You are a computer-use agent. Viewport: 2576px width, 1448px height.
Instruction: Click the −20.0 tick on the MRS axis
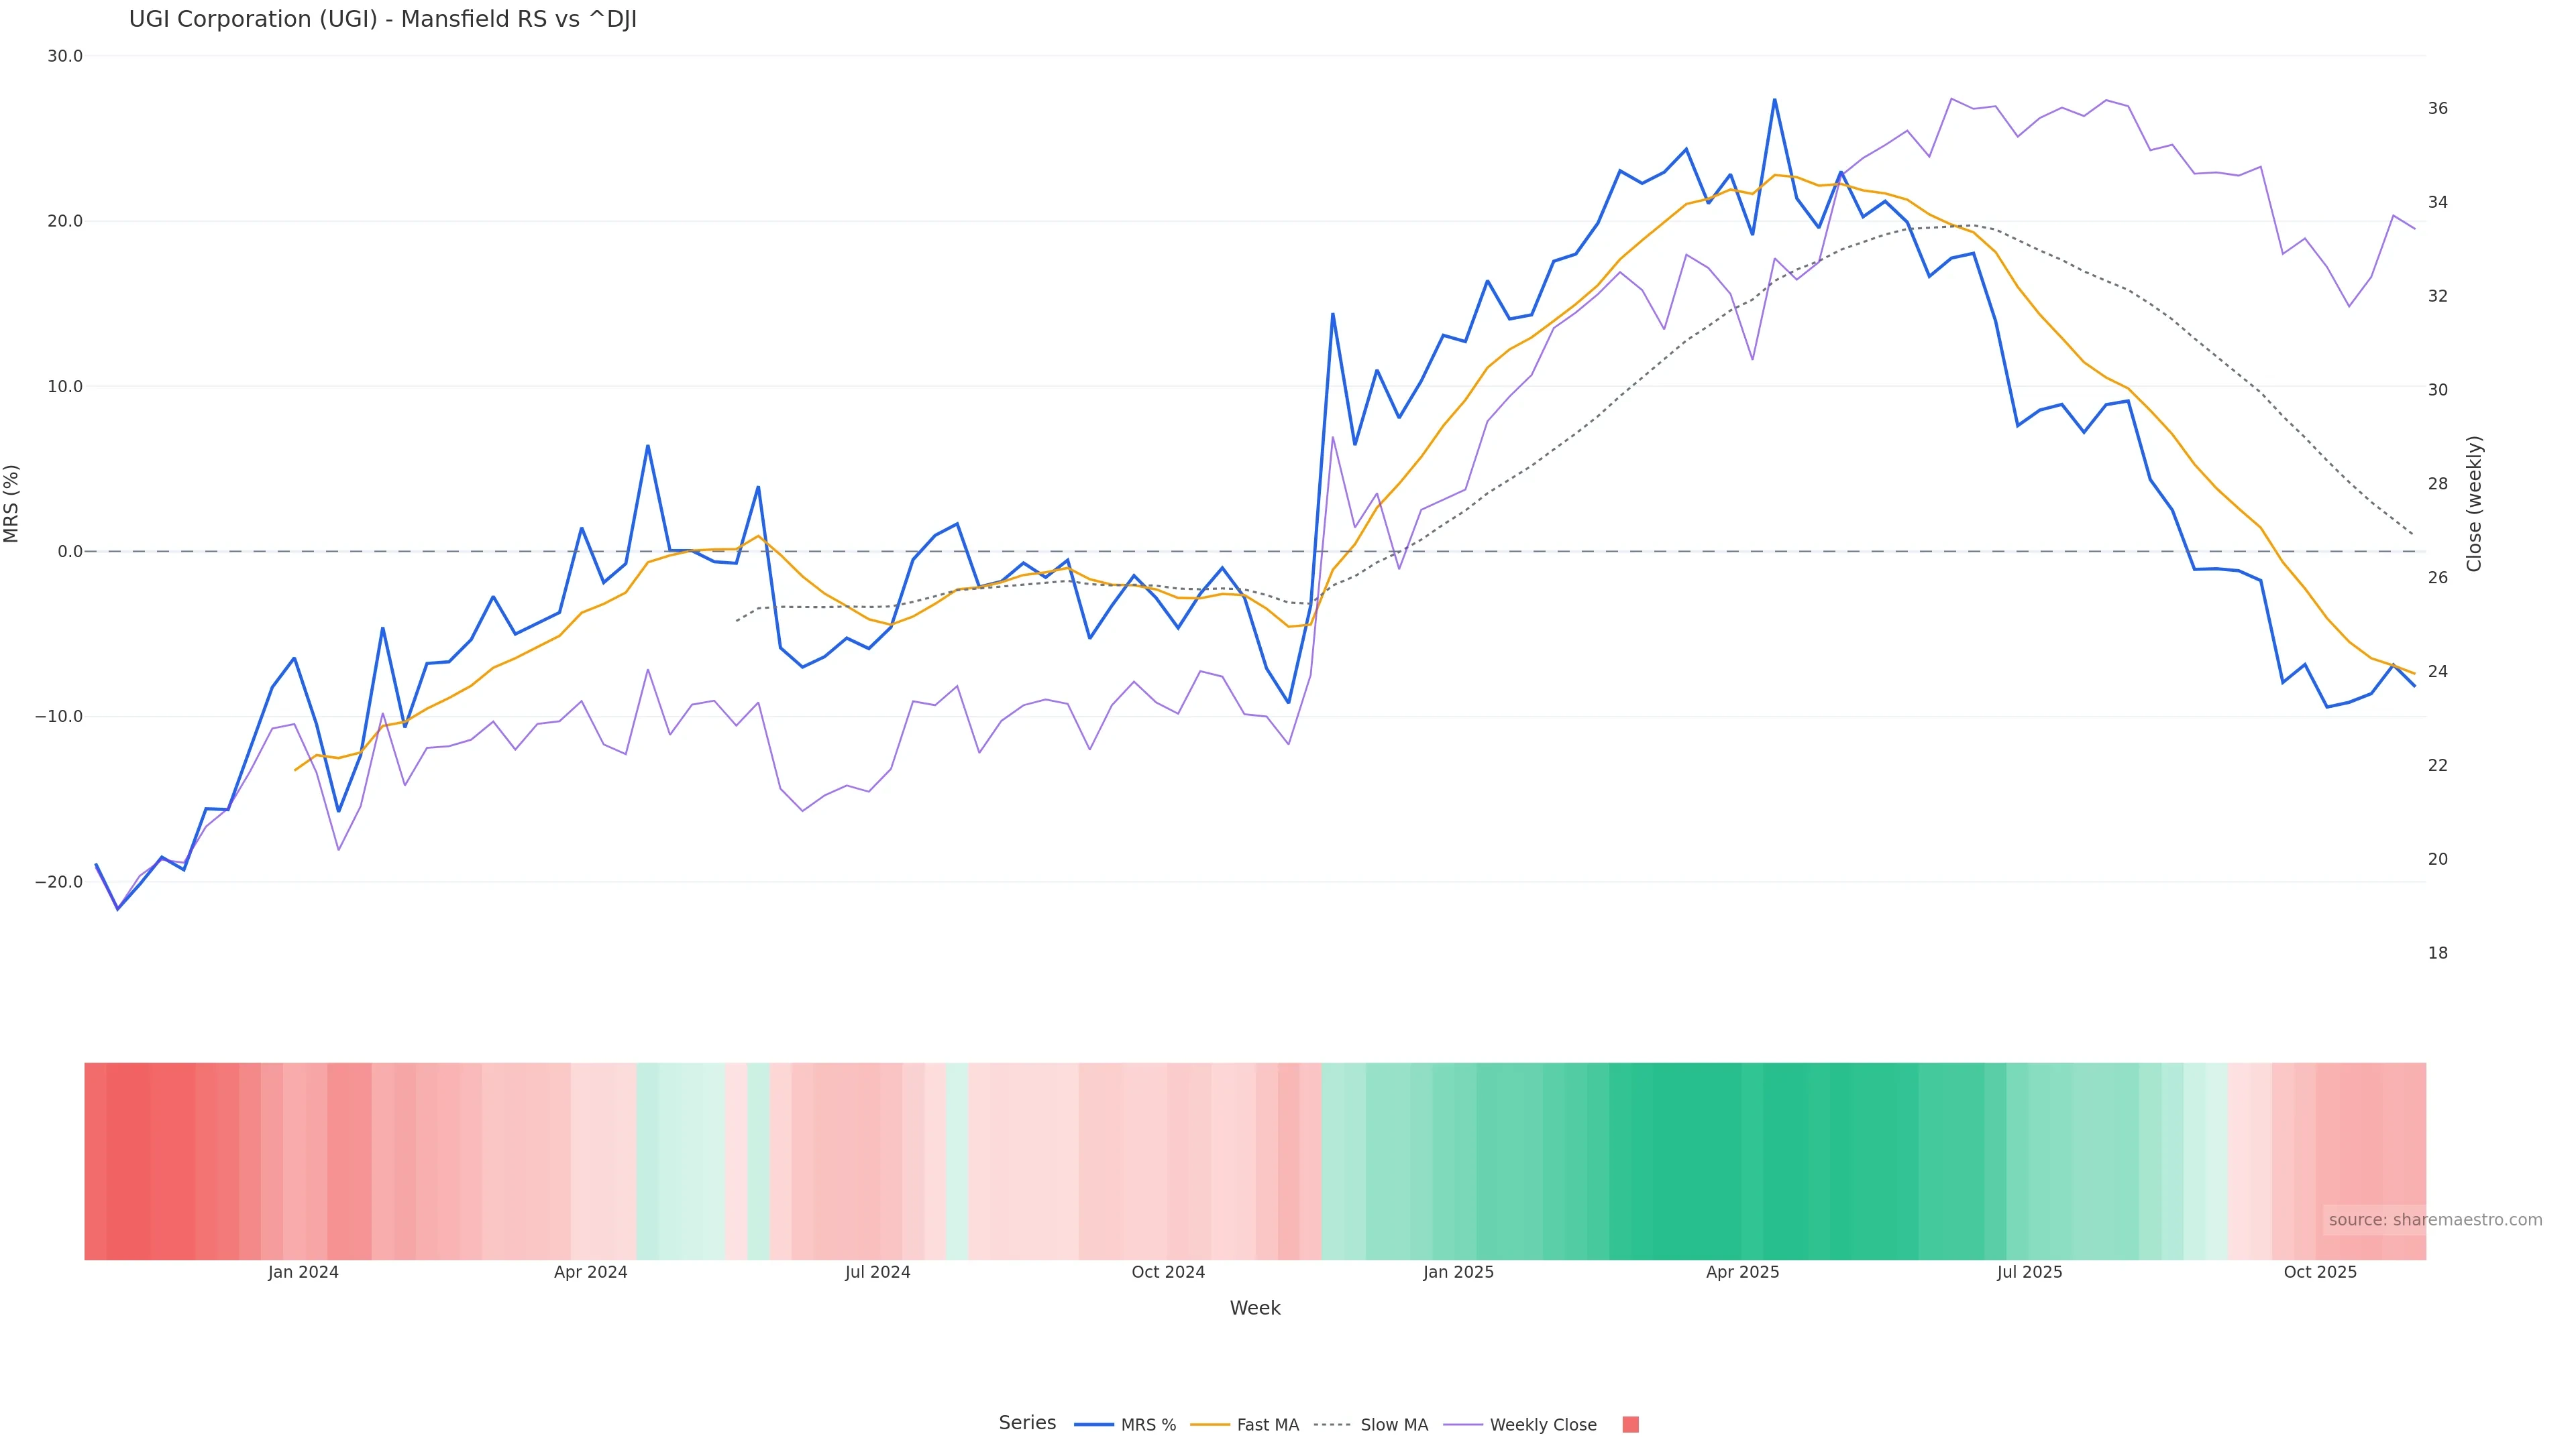[x=59, y=882]
